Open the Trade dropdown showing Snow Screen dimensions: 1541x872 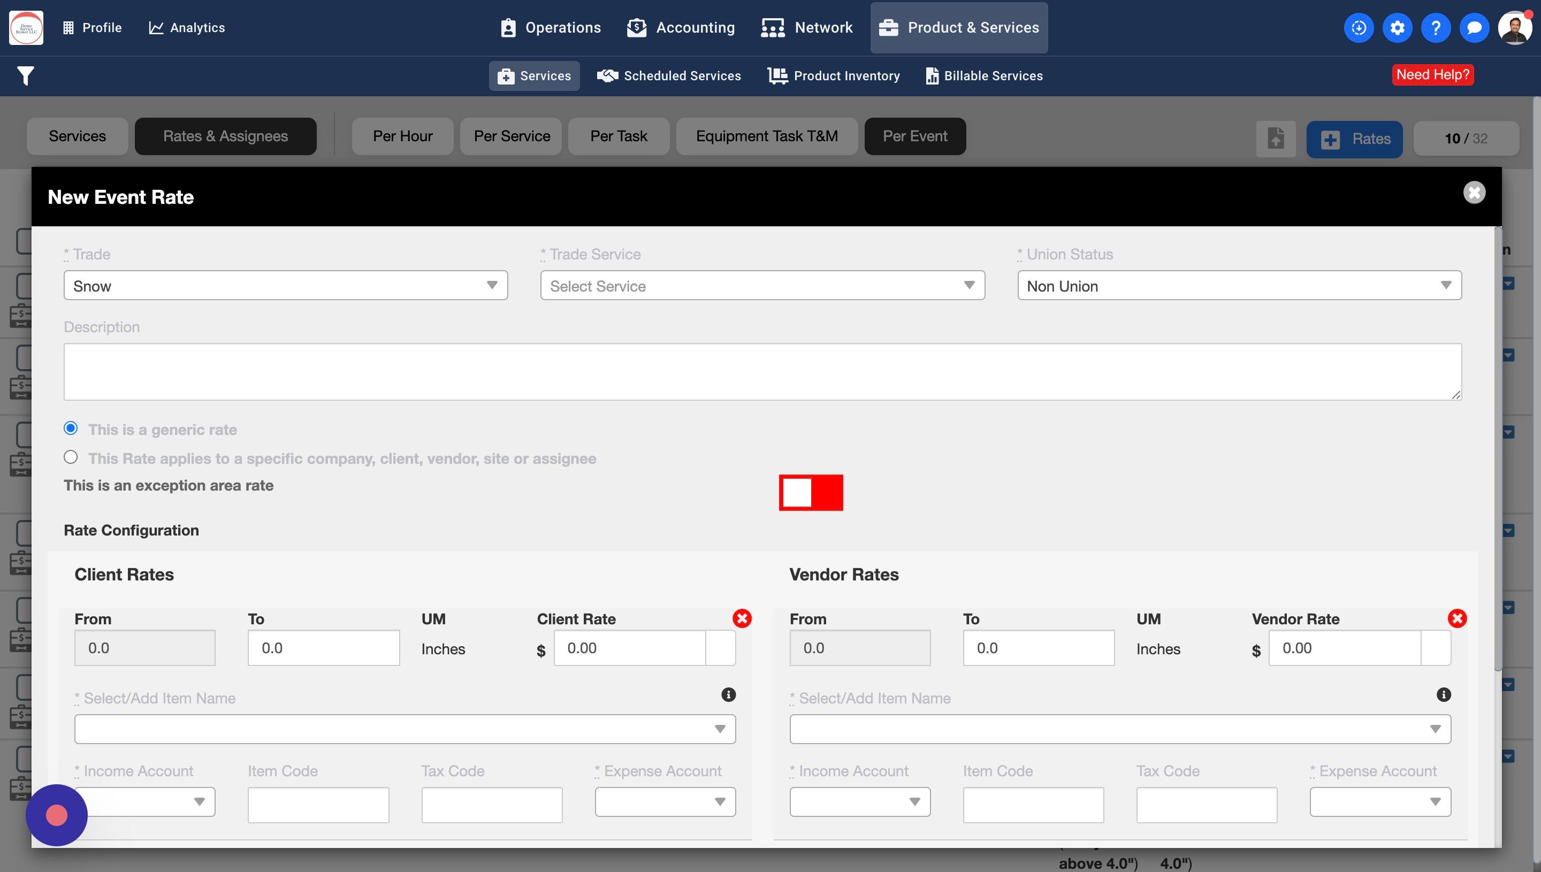(x=285, y=286)
